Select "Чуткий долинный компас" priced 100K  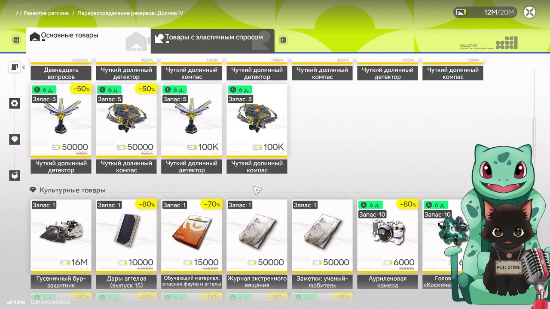click(257, 129)
